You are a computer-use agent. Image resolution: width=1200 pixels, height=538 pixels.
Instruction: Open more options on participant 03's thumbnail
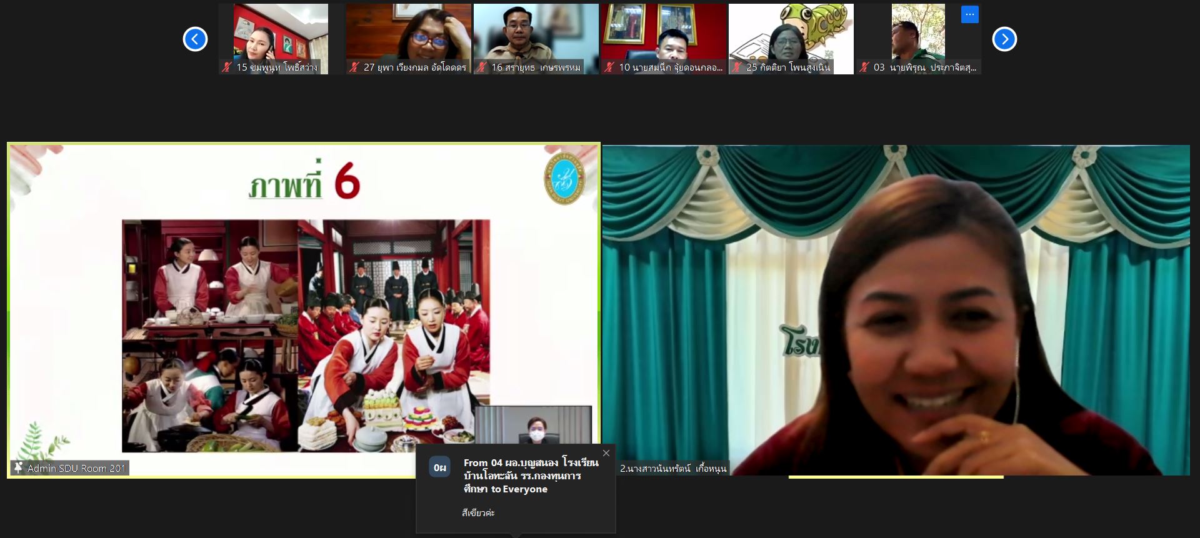pos(969,14)
